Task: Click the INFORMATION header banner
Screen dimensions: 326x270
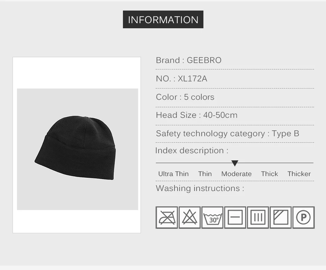Action: tap(163, 19)
